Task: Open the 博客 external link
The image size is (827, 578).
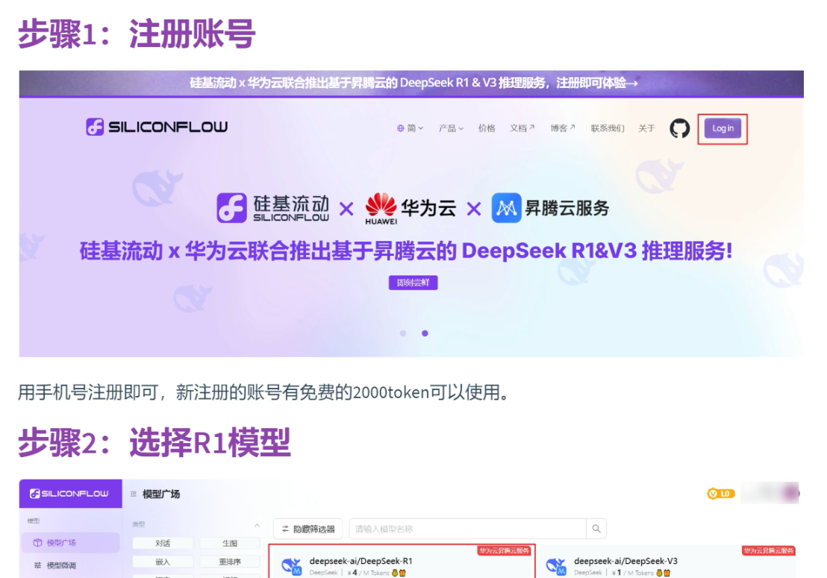Action: [563, 128]
